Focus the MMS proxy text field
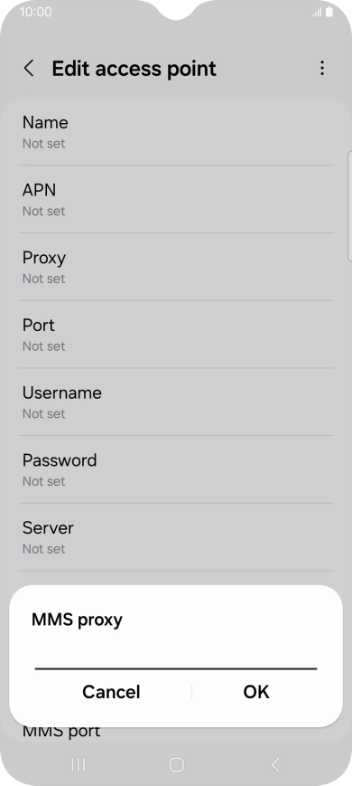The image size is (352, 786). [x=176, y=657]
